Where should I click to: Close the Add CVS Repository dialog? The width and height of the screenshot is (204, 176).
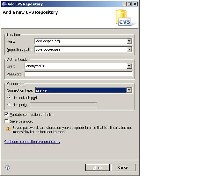click(135, 4)
